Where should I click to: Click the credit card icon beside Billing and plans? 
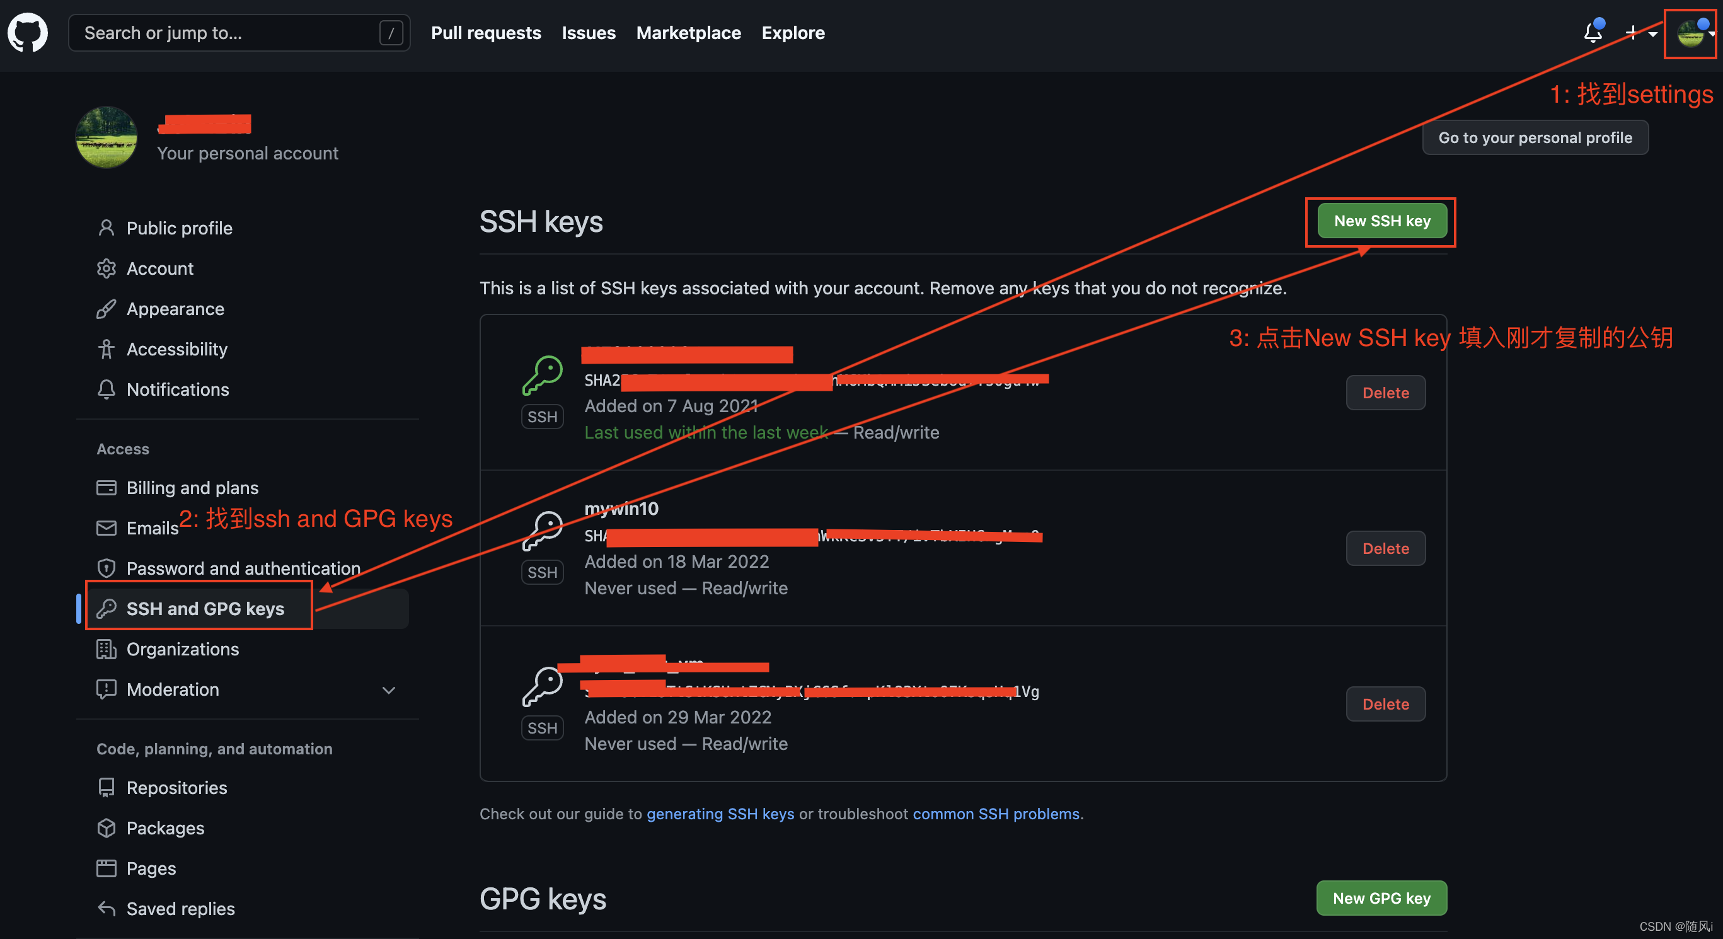pyautogui.click(x=107, y=488)
